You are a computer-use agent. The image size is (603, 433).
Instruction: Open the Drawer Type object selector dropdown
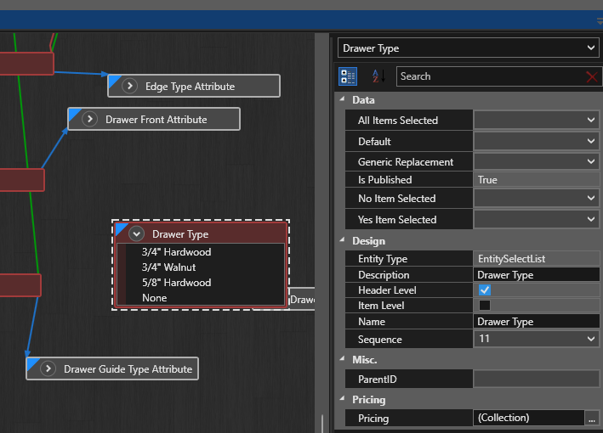click(591, 48)
